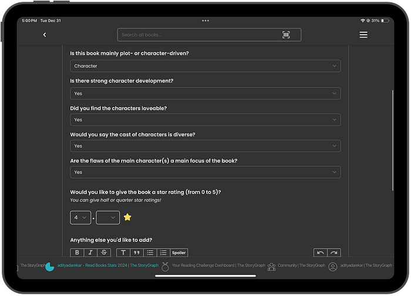The height and width of the screenshot is (296, 411).
Task: Tap the battery status icon
Action: [x=385, y=21]
